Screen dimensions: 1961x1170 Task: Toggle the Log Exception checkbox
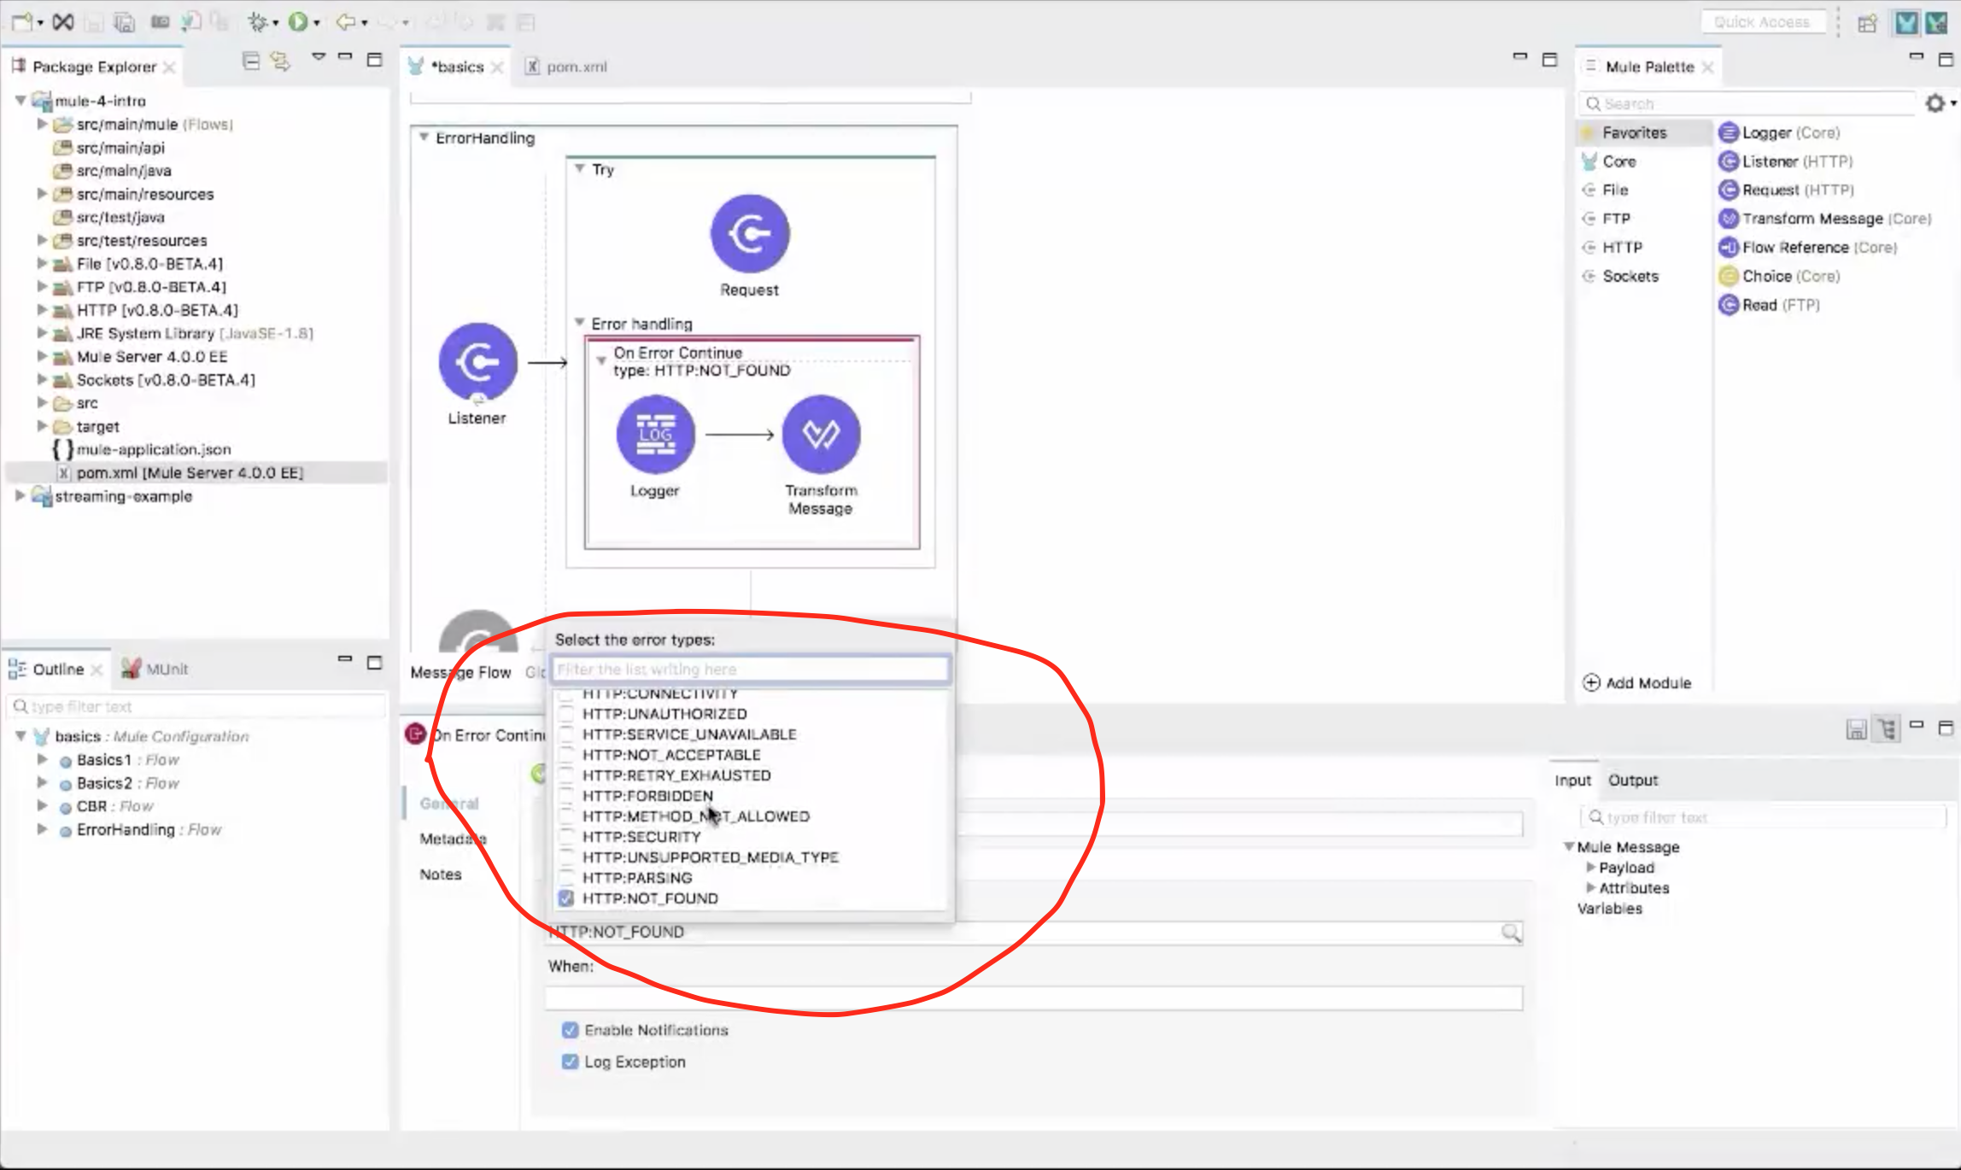coord(570,1062)
